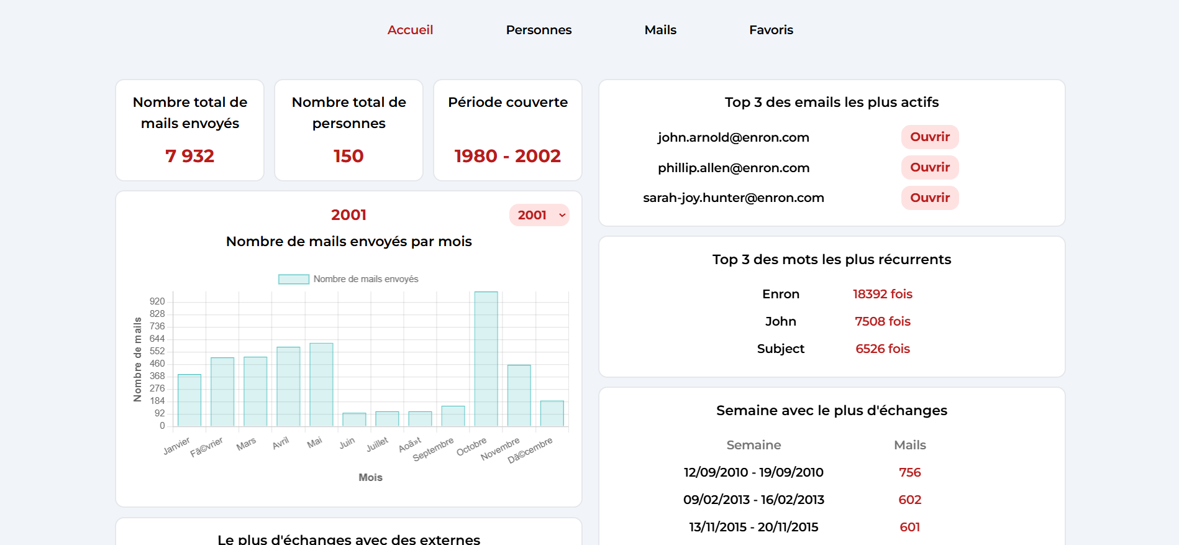Select week 13/11/2015 - 20/11/2015

(753, 527)
